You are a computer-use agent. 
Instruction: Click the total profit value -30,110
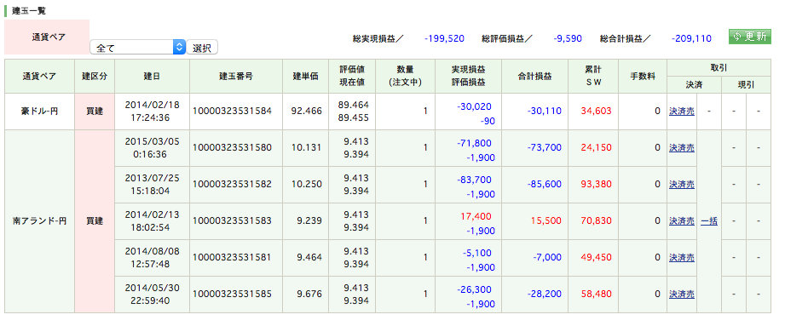click(x=544, y=112)
